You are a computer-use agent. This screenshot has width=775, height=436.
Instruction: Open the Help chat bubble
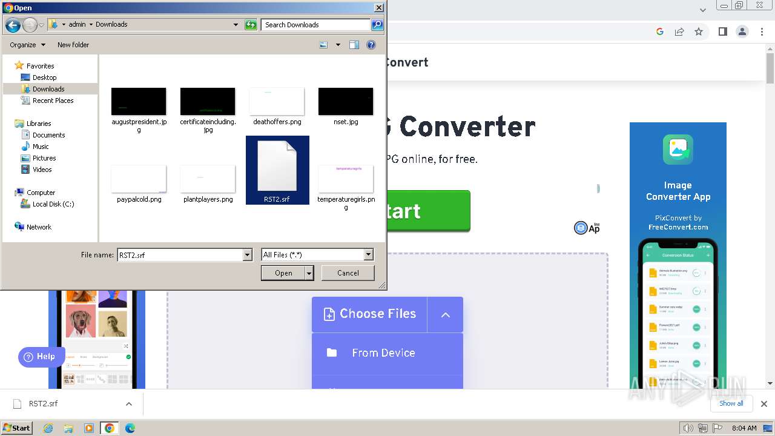(x=41, y=357)
